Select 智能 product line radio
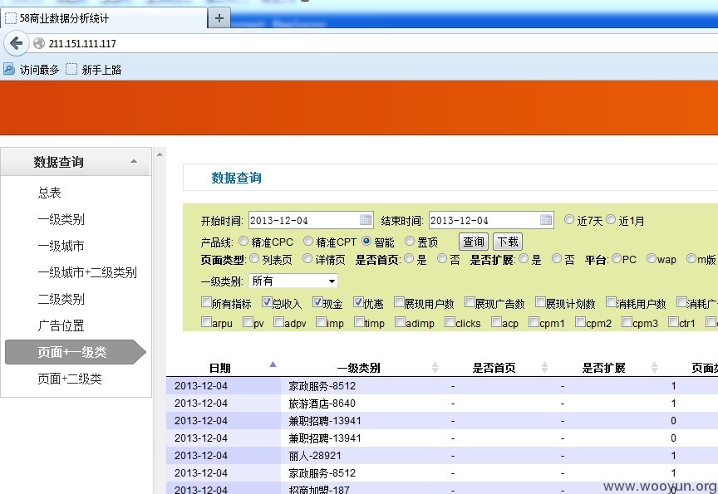The image size is (718, 494). click(366, 241)
